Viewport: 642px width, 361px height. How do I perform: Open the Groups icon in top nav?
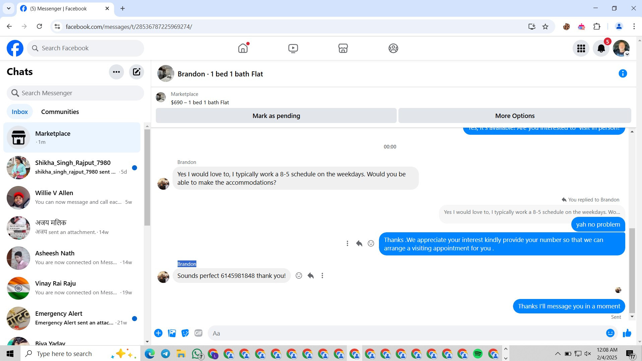[x=393, y=48]
